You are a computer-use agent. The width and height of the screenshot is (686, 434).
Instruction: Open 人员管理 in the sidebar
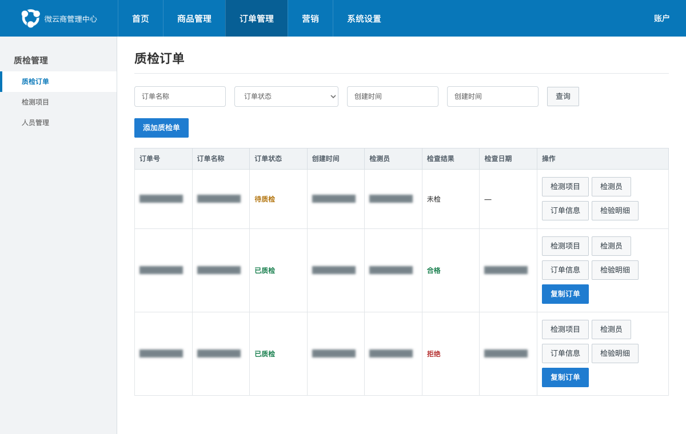(58, 123)
